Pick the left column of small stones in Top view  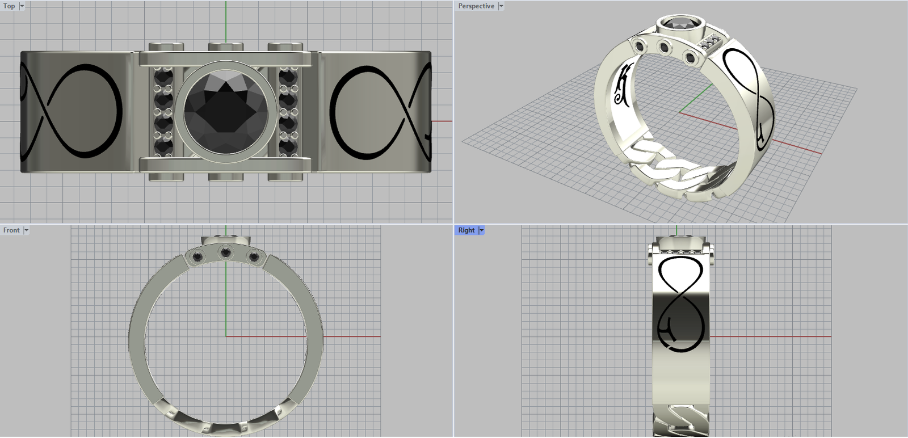click(163, 111)
